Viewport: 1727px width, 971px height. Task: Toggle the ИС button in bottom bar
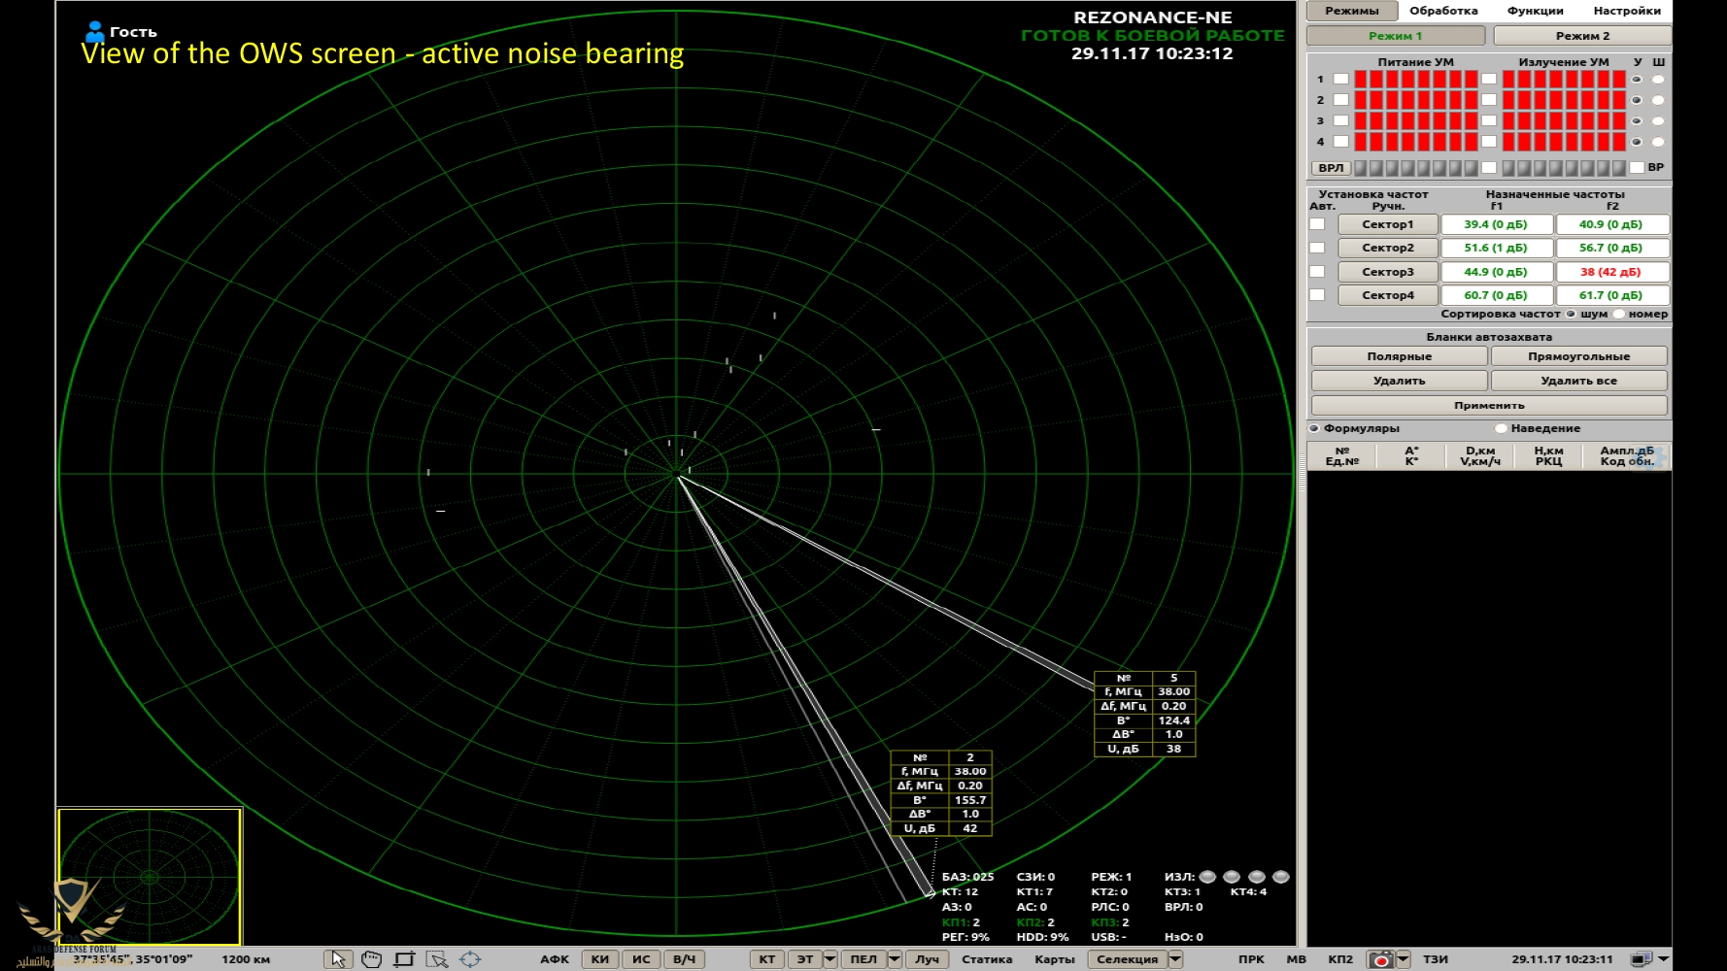(x=641, y=959)
